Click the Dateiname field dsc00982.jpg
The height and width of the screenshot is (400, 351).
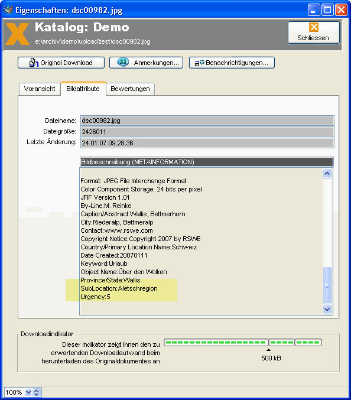[x=207, y=121]
